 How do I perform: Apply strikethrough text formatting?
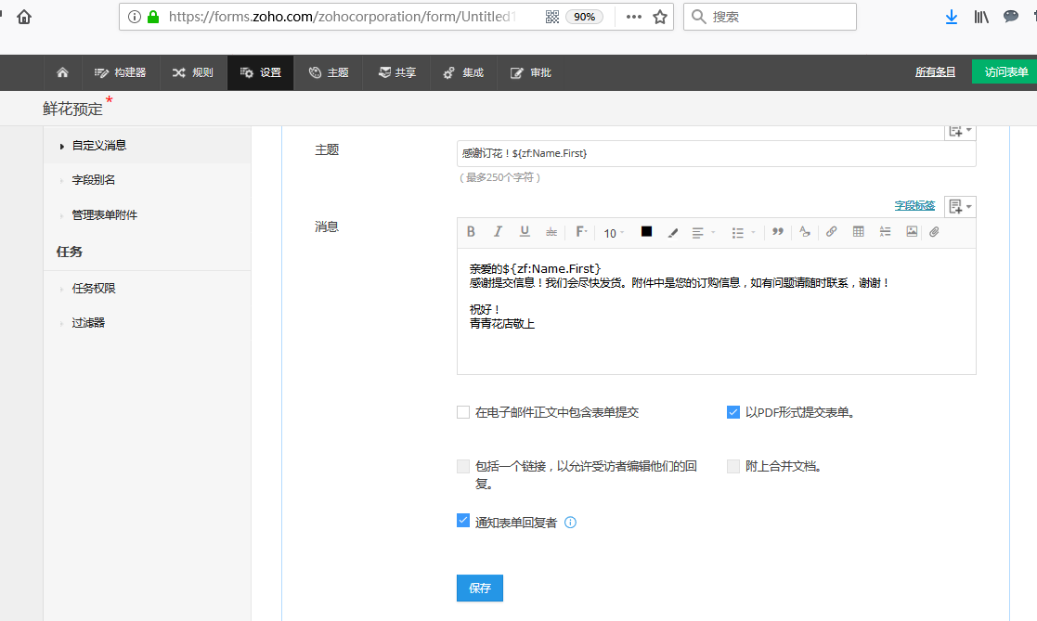pyautogui.click(x=551, y=232)
